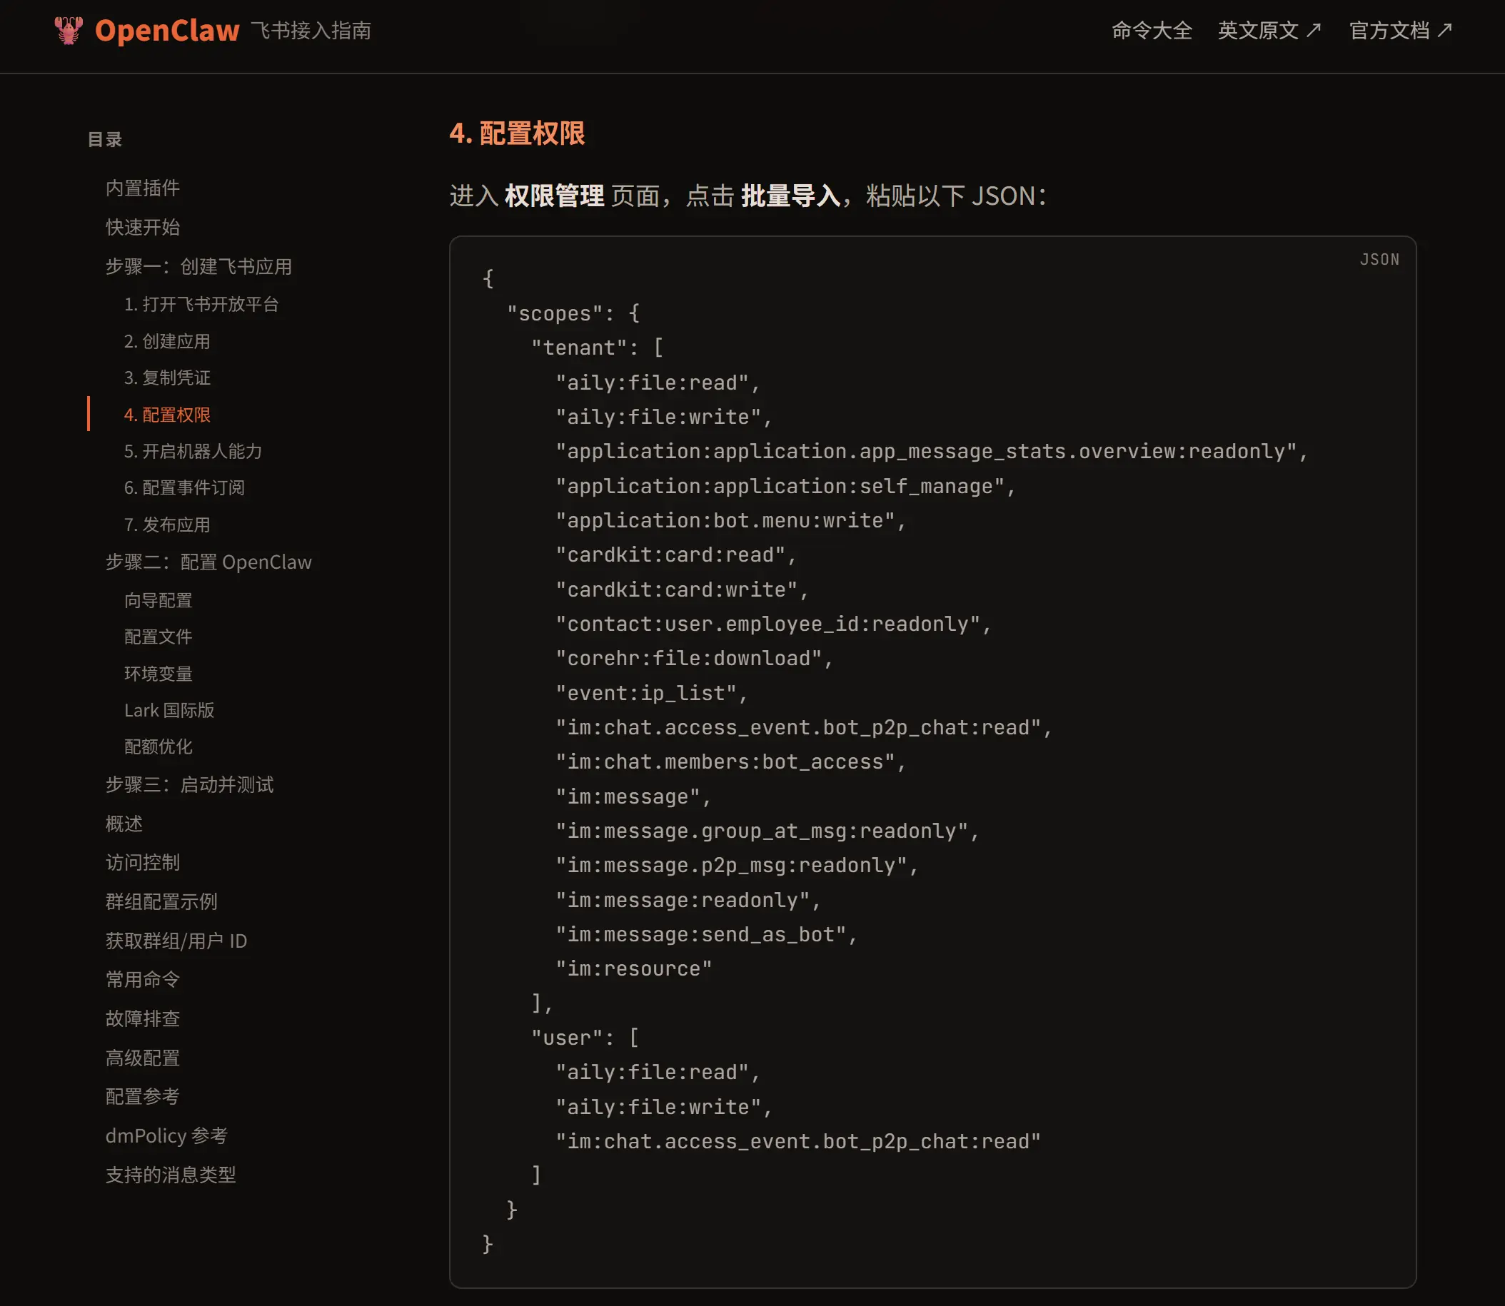Click the OpenClaw lobster logo icon
The width and height of the screenshot is (1505, 1306).
tap(69, 31)
